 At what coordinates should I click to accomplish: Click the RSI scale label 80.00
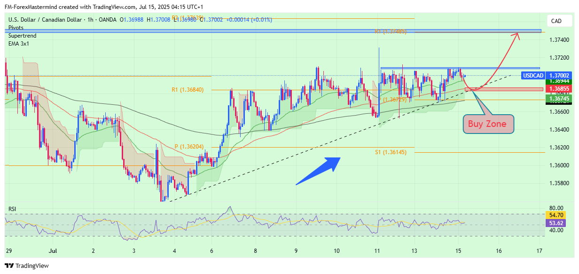tap(556, 208)
